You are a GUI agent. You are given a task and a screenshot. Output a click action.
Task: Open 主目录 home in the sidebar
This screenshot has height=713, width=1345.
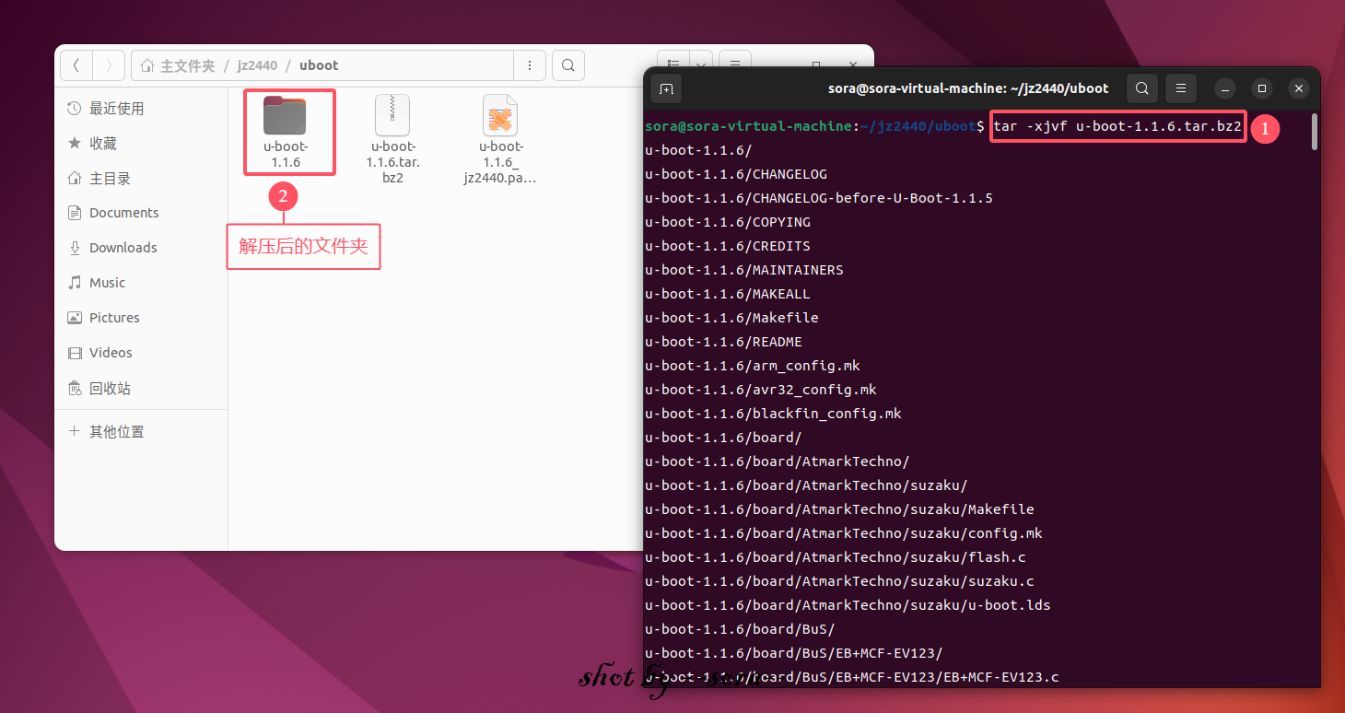pyautogui.click(x=141, y=178)
